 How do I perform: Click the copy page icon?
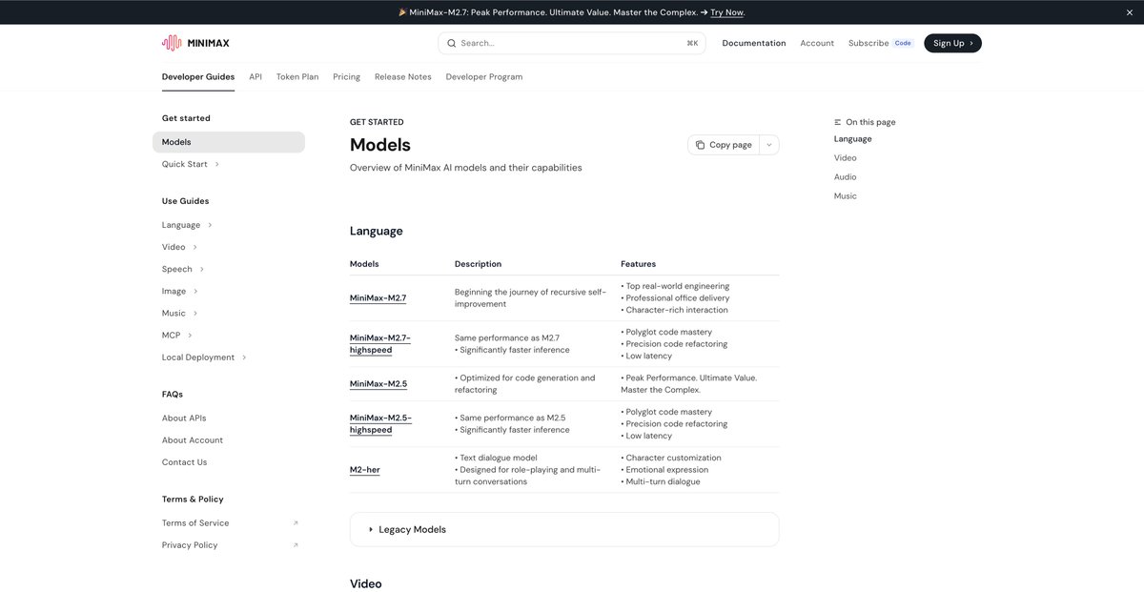(x=700, y=145)
